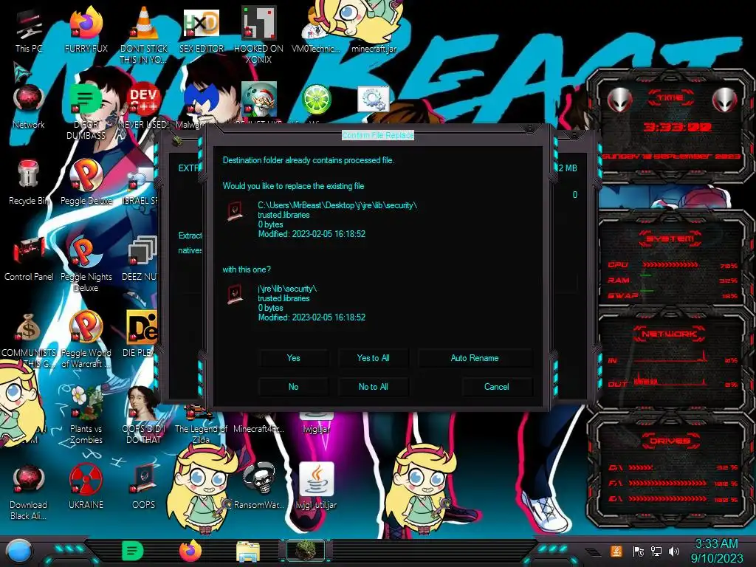
Task: Launch the FURRY FUX Firefox shortcut
Action: coord(86,29)
